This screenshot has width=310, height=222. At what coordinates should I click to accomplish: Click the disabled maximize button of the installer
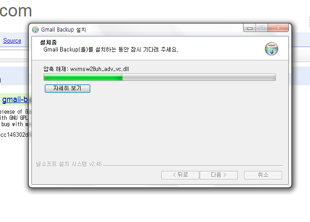262,28
